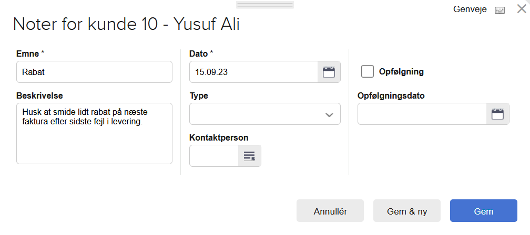Open the Dato calendar picker icon
Screen dimensions: 530x235
(x=329, y=72)
